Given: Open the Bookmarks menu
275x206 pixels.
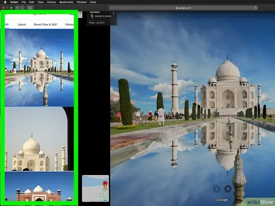Looking at the screenshot, I should point(66,2).
